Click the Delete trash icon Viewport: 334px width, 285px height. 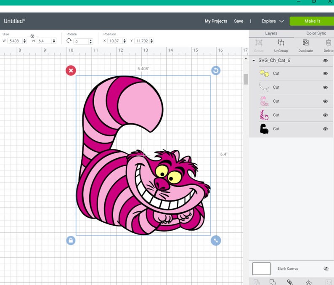329,43
